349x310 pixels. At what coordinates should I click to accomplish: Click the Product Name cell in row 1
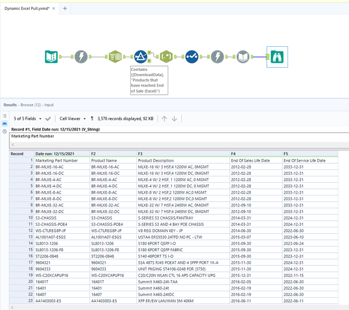pos(113,160)
